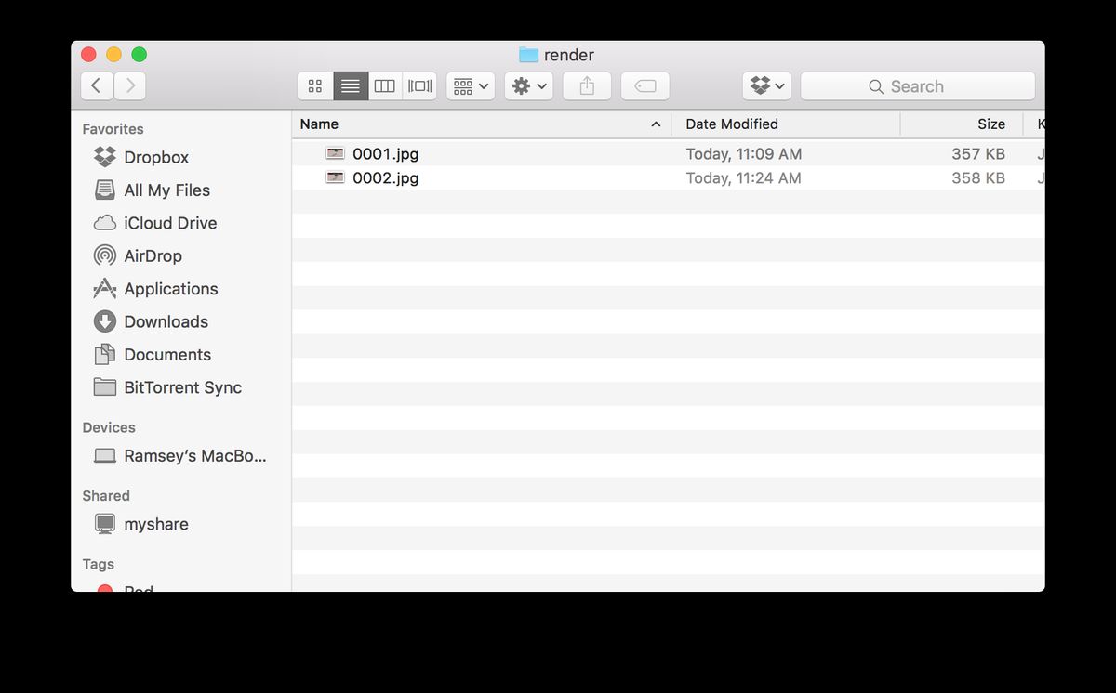Open Dropbox in the sidebar
This screenshot has height=693, width=1116.
pos(155,158)
